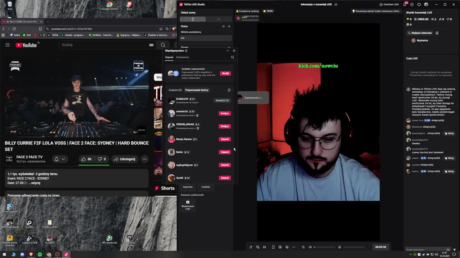The width and height of the screenshot is (460, 258).
Task: Open YouTube subscription notification bell dropdown
Action: point(59,159)
